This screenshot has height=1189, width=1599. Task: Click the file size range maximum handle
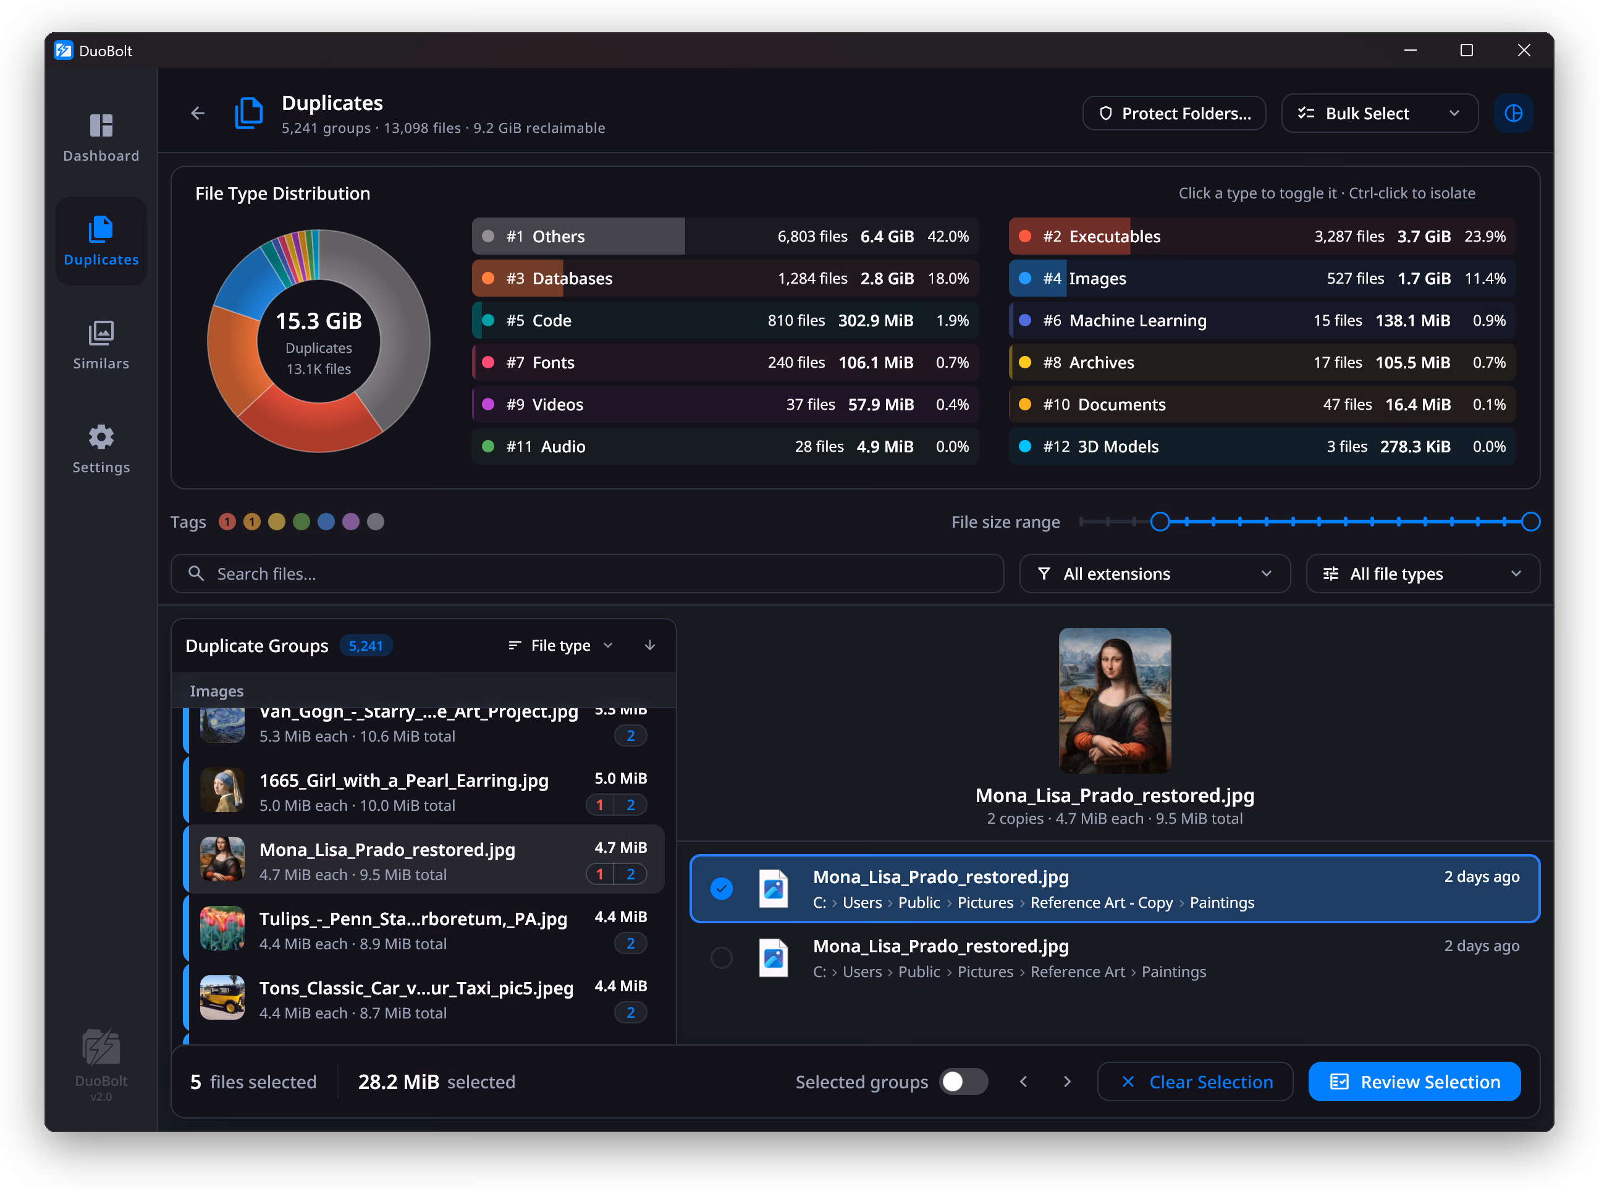click(1530, 522)
